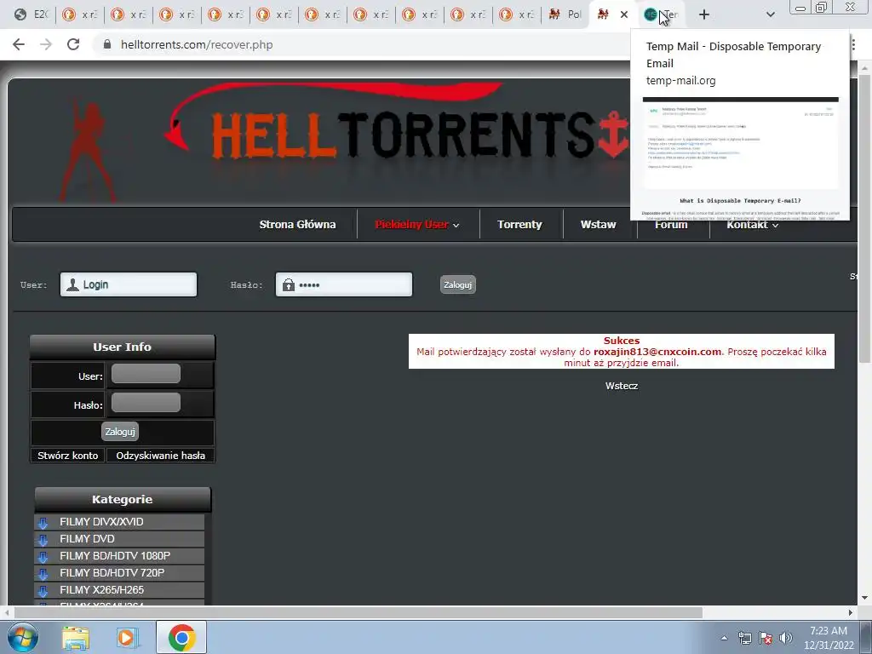This screenshot has width=872, height=654.
Task: Click Zaloguj in User Info panel
Action: [x=120, y=432]
